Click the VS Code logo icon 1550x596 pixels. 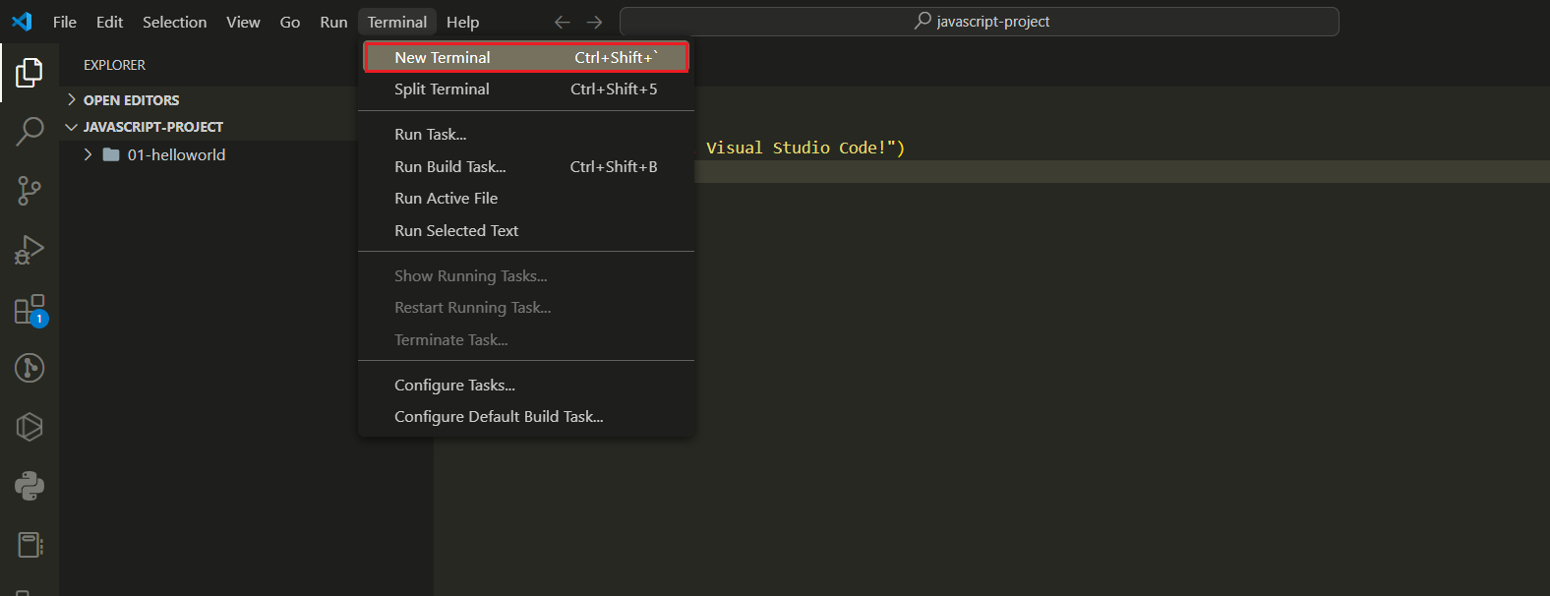tap(22, 22)
